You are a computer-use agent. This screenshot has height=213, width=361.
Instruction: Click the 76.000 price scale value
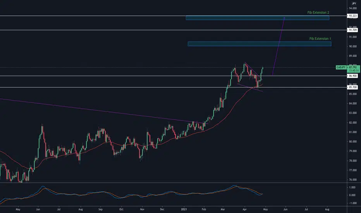353,180
